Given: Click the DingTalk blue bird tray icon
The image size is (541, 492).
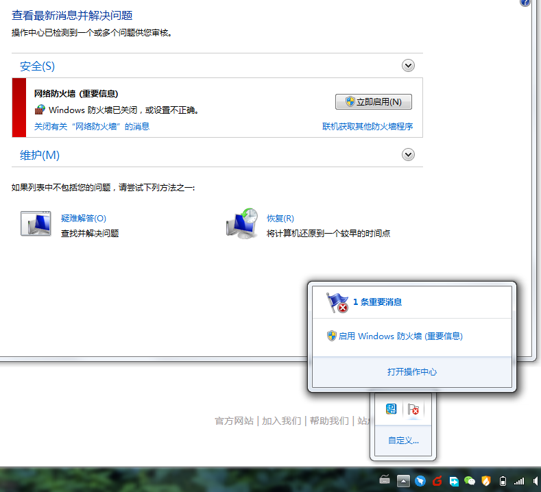Looking at the screenshot, I should 420,480.
